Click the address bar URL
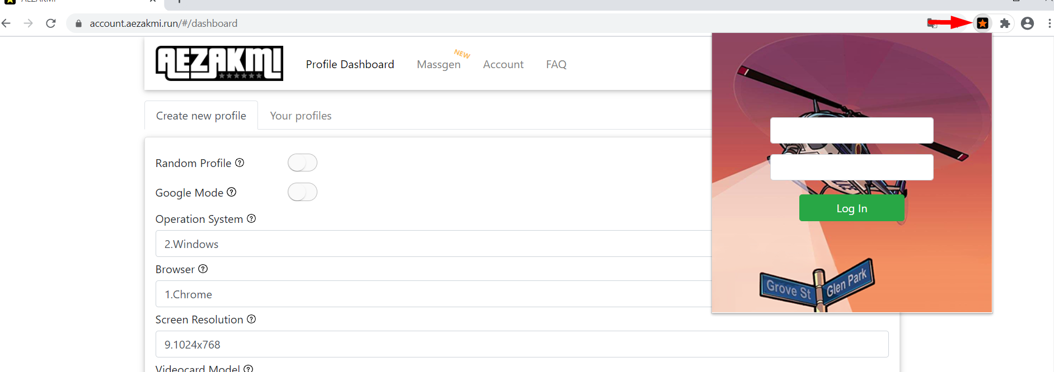This screenshot has width=1054, height=372. point(163,23)
